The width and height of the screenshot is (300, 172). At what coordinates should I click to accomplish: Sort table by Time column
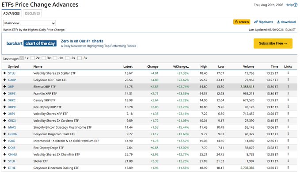274,66
